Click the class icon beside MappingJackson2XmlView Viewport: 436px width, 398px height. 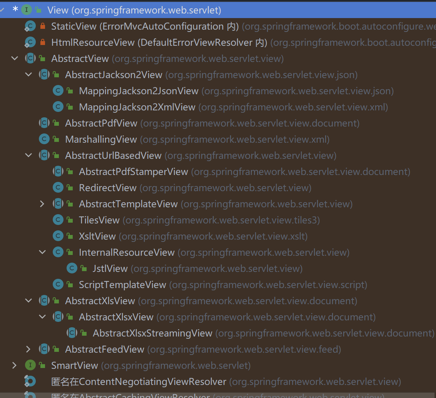[x=58, y=107]
